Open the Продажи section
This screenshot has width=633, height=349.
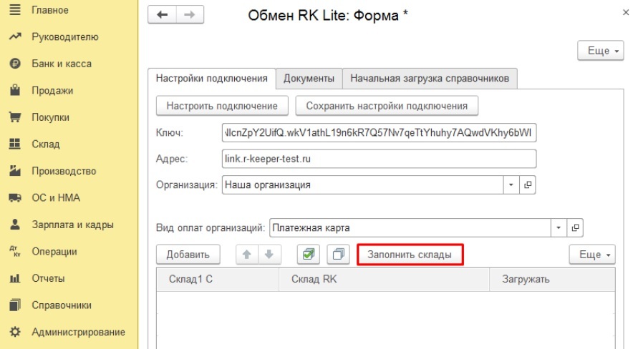tap(52, 90)
